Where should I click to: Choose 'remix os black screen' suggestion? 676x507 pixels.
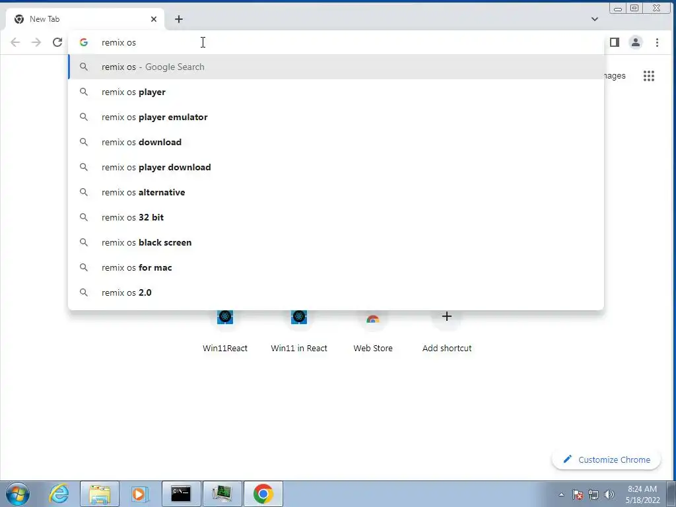click(x=336, y=242)
